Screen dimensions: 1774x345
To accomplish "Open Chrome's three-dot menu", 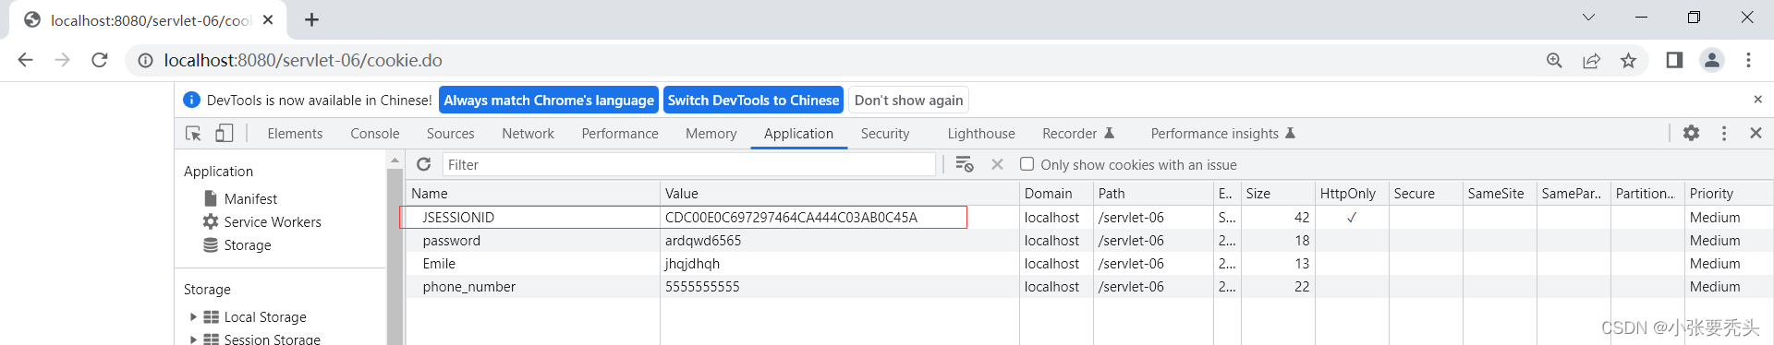I will [1748, 60].
